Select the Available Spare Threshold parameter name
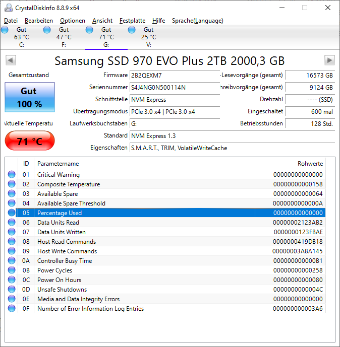Screen dimensions: 340x347 coord(71,203)
